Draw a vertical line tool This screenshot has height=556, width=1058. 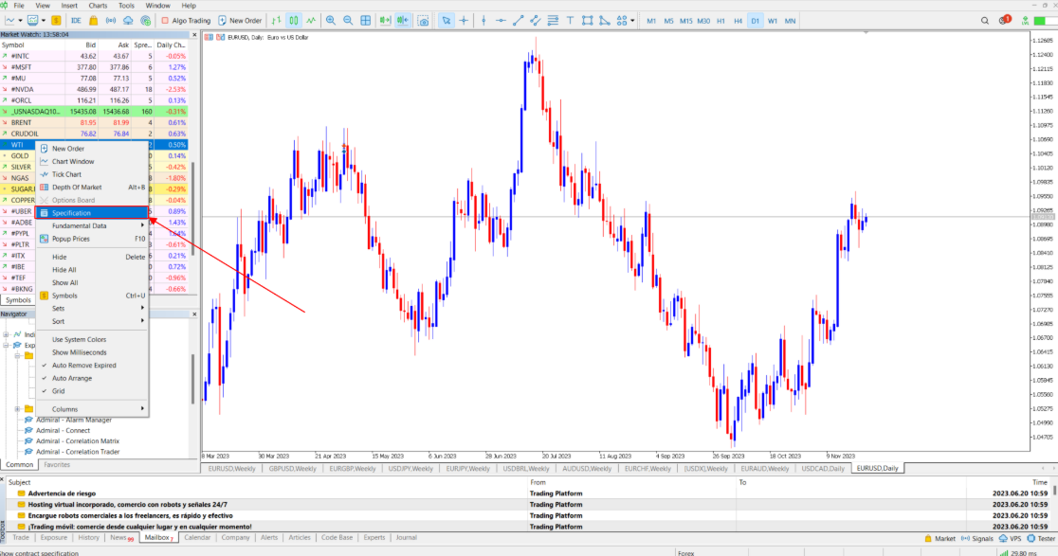click(x=483, y=21)
